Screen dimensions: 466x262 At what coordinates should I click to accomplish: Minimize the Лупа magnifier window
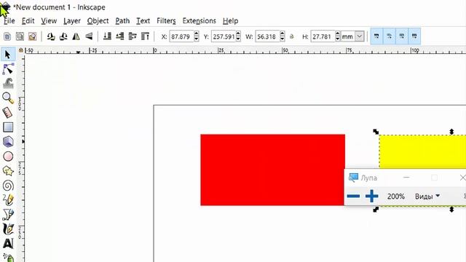[406, 178]
